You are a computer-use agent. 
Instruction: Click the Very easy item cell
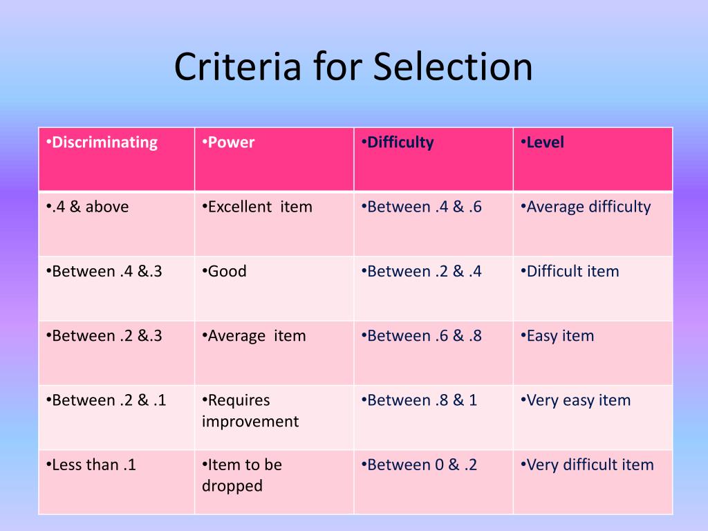click(593, 418)
